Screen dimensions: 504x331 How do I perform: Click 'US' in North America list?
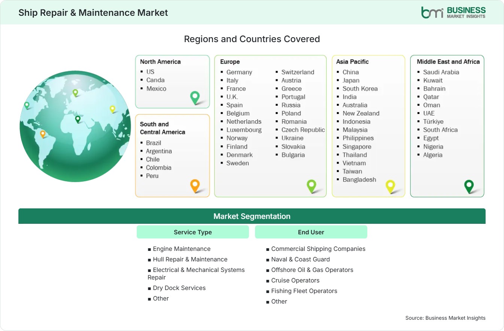click(150, 71)
